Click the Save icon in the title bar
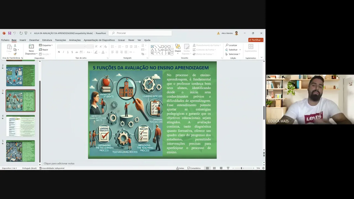This screenshot has width=354, height=199. (9, 33)
